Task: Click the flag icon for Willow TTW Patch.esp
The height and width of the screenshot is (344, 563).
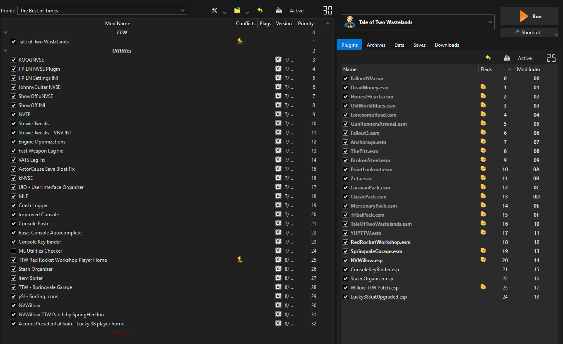Action: (483, 287)
